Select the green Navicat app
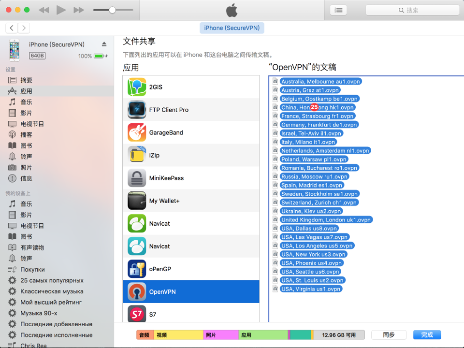This screenshot has height=348, width=464. tap(191, 224)
